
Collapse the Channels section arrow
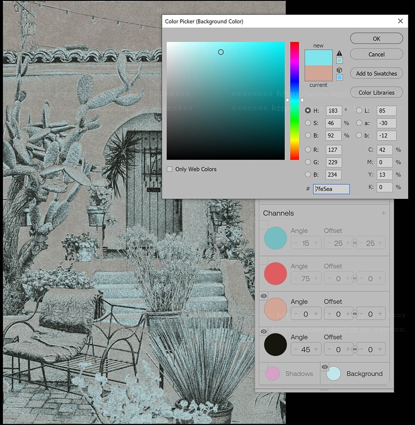(x=383, y=213)
